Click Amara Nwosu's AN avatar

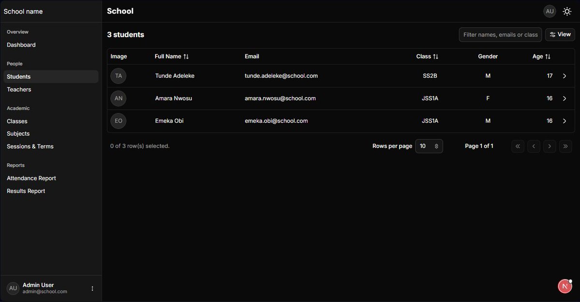coord(118,99)
